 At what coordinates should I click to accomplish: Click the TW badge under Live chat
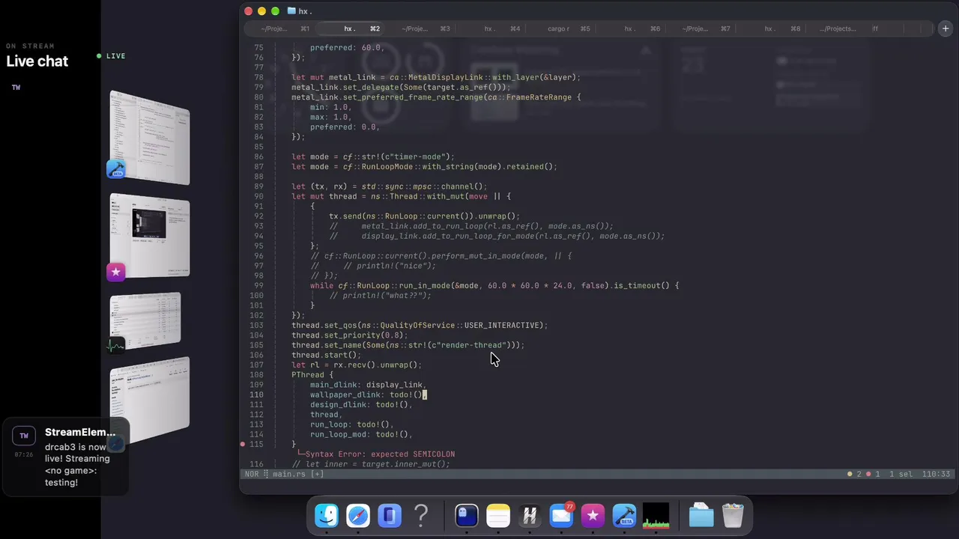pos(16,88)
